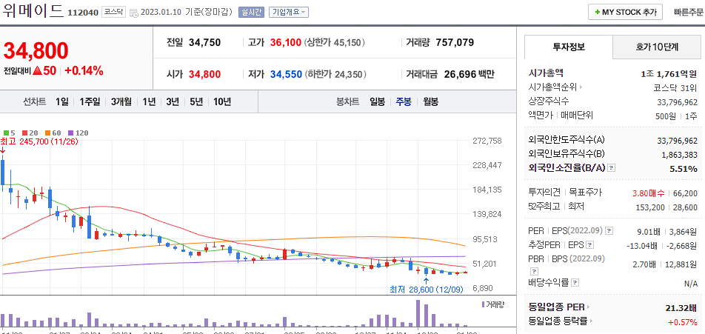Expand 동일업종 PER arrow link
Image resolution: width=705 pixels, height=334 pixels.
click(x=588, y=307)
